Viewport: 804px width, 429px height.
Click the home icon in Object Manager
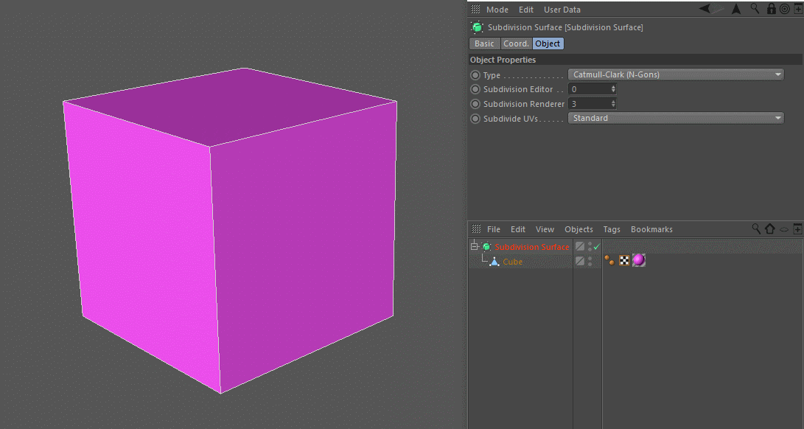[x=769, y=229]
